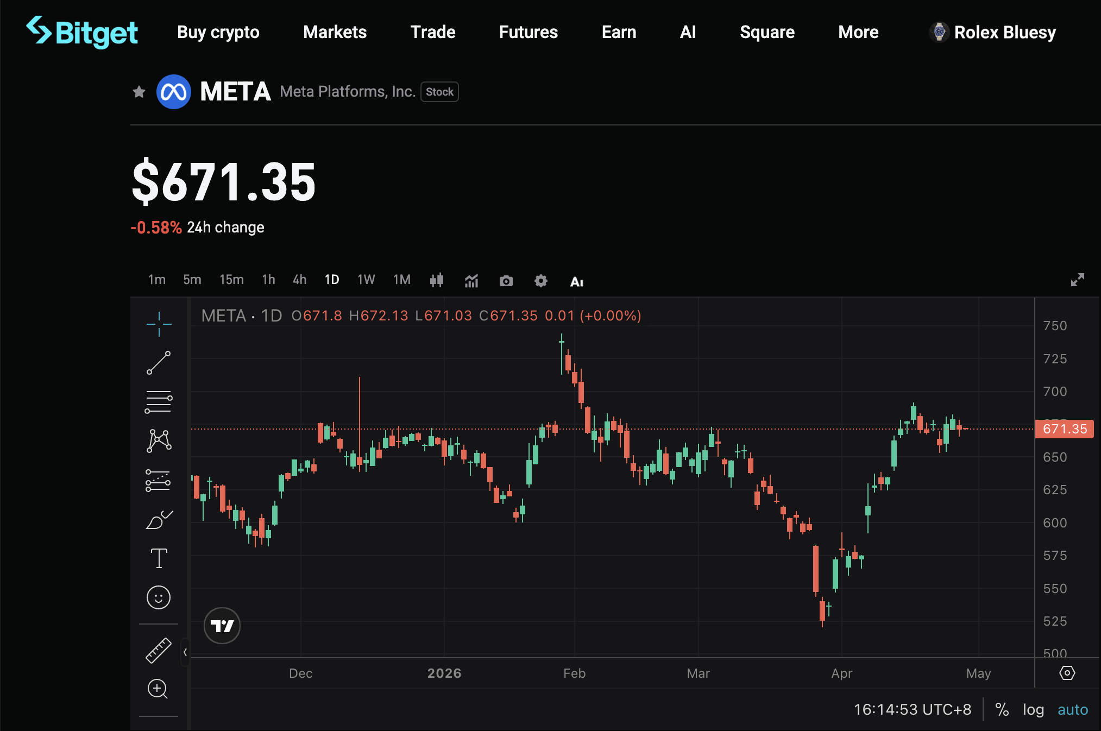Select the crosshair cursor tool

coord(159,324)
